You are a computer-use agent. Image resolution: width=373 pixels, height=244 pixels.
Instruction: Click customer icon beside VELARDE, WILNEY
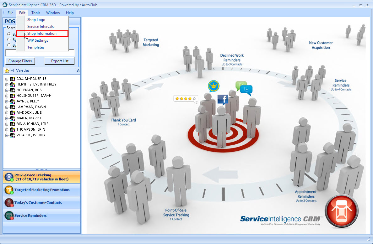(x=12, y=135)
